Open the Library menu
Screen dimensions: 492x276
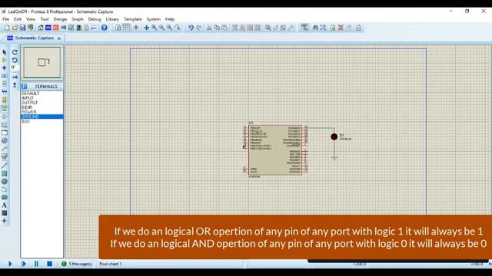[x=112, y=19]
